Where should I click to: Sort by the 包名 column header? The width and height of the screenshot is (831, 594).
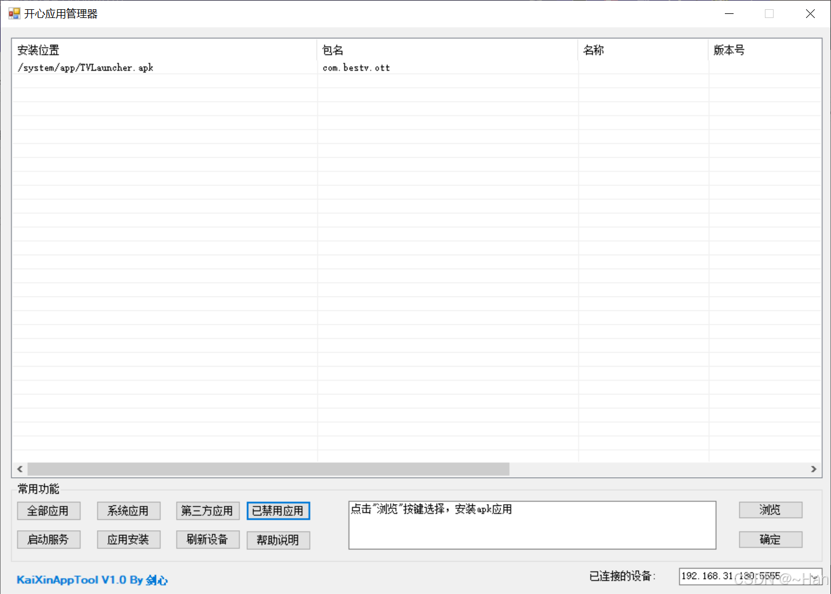(x=448, y=50)
